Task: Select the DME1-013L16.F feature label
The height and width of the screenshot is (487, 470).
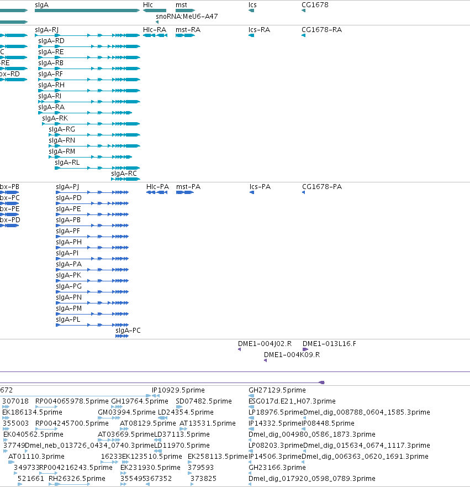Action: point(329,344)
